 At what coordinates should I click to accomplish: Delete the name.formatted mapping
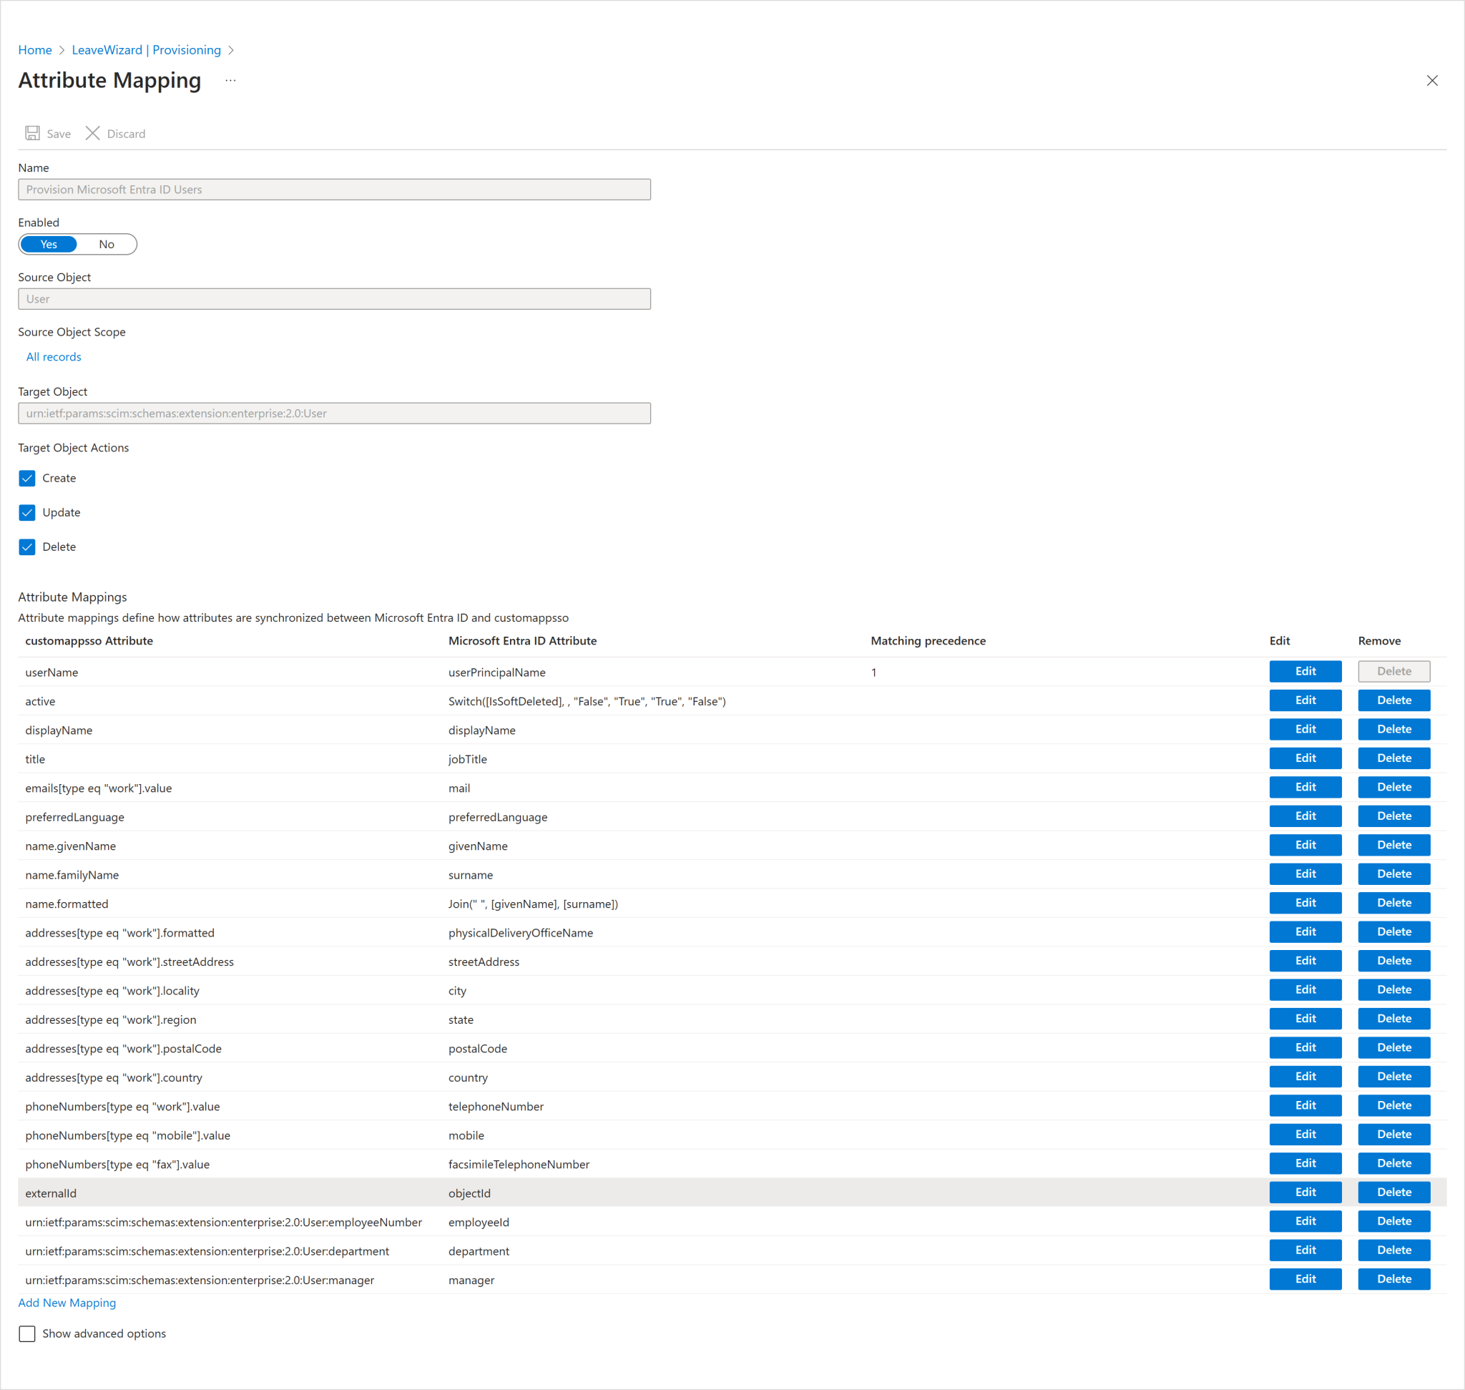(x=1394, y=903)
